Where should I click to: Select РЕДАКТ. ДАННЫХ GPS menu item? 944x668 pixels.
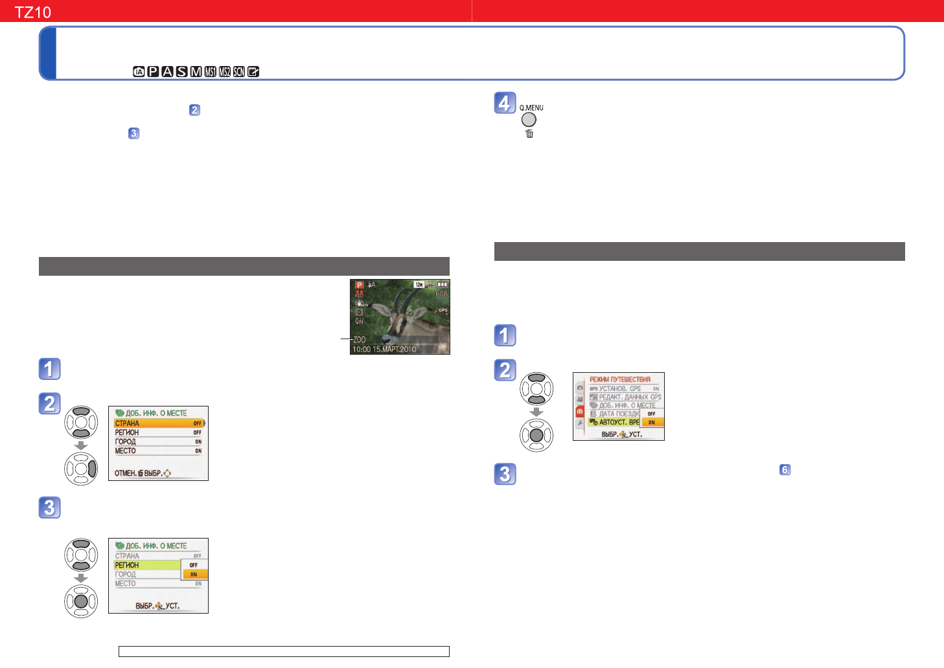(x=629, y=397)
